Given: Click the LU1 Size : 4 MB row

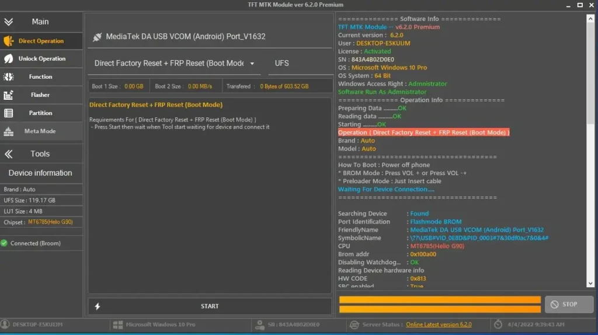Looking at the screenshot, I should (41, 211).
